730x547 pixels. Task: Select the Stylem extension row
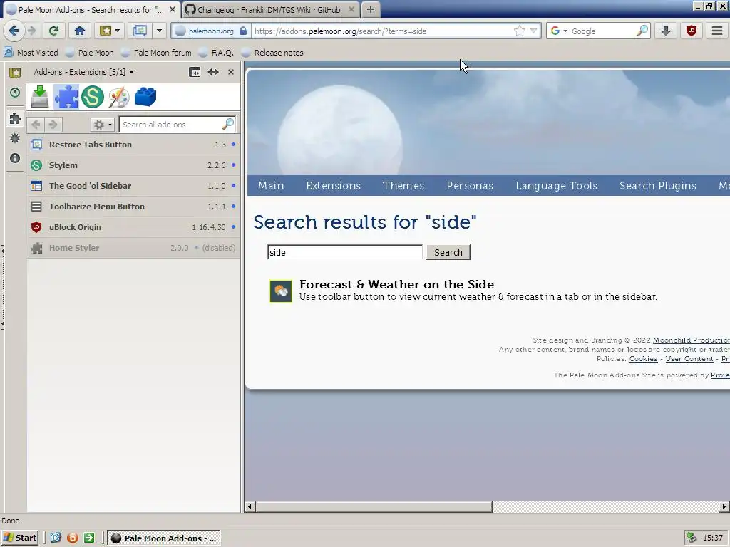point(133,165)
